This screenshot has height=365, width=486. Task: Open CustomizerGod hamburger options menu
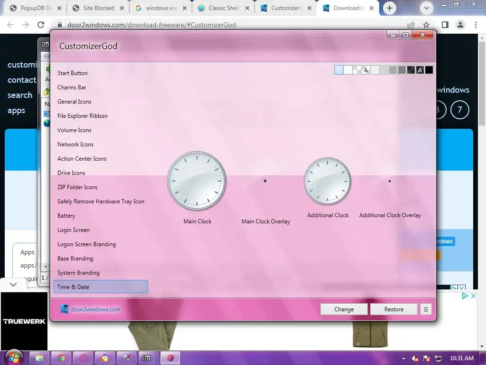click(426, 309)
